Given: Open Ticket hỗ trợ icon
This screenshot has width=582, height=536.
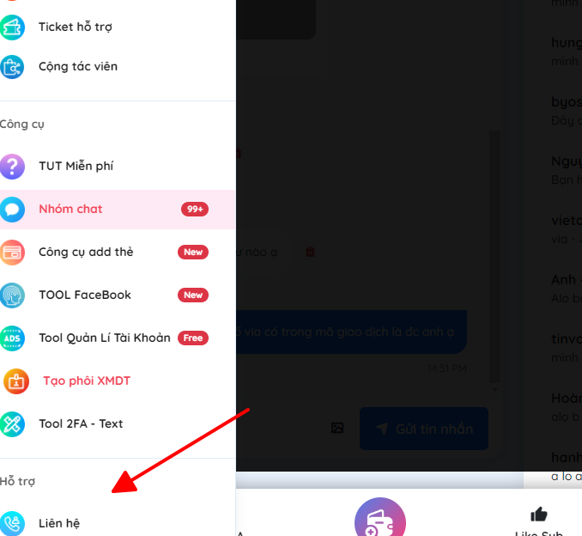Looking at the screenshot, I should [12, 27].
